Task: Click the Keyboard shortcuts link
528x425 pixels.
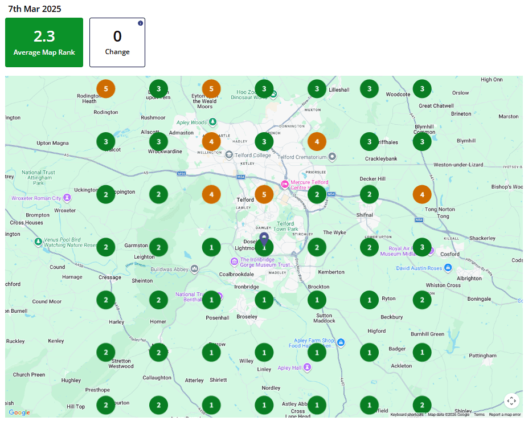Action: tap(406, 415)
